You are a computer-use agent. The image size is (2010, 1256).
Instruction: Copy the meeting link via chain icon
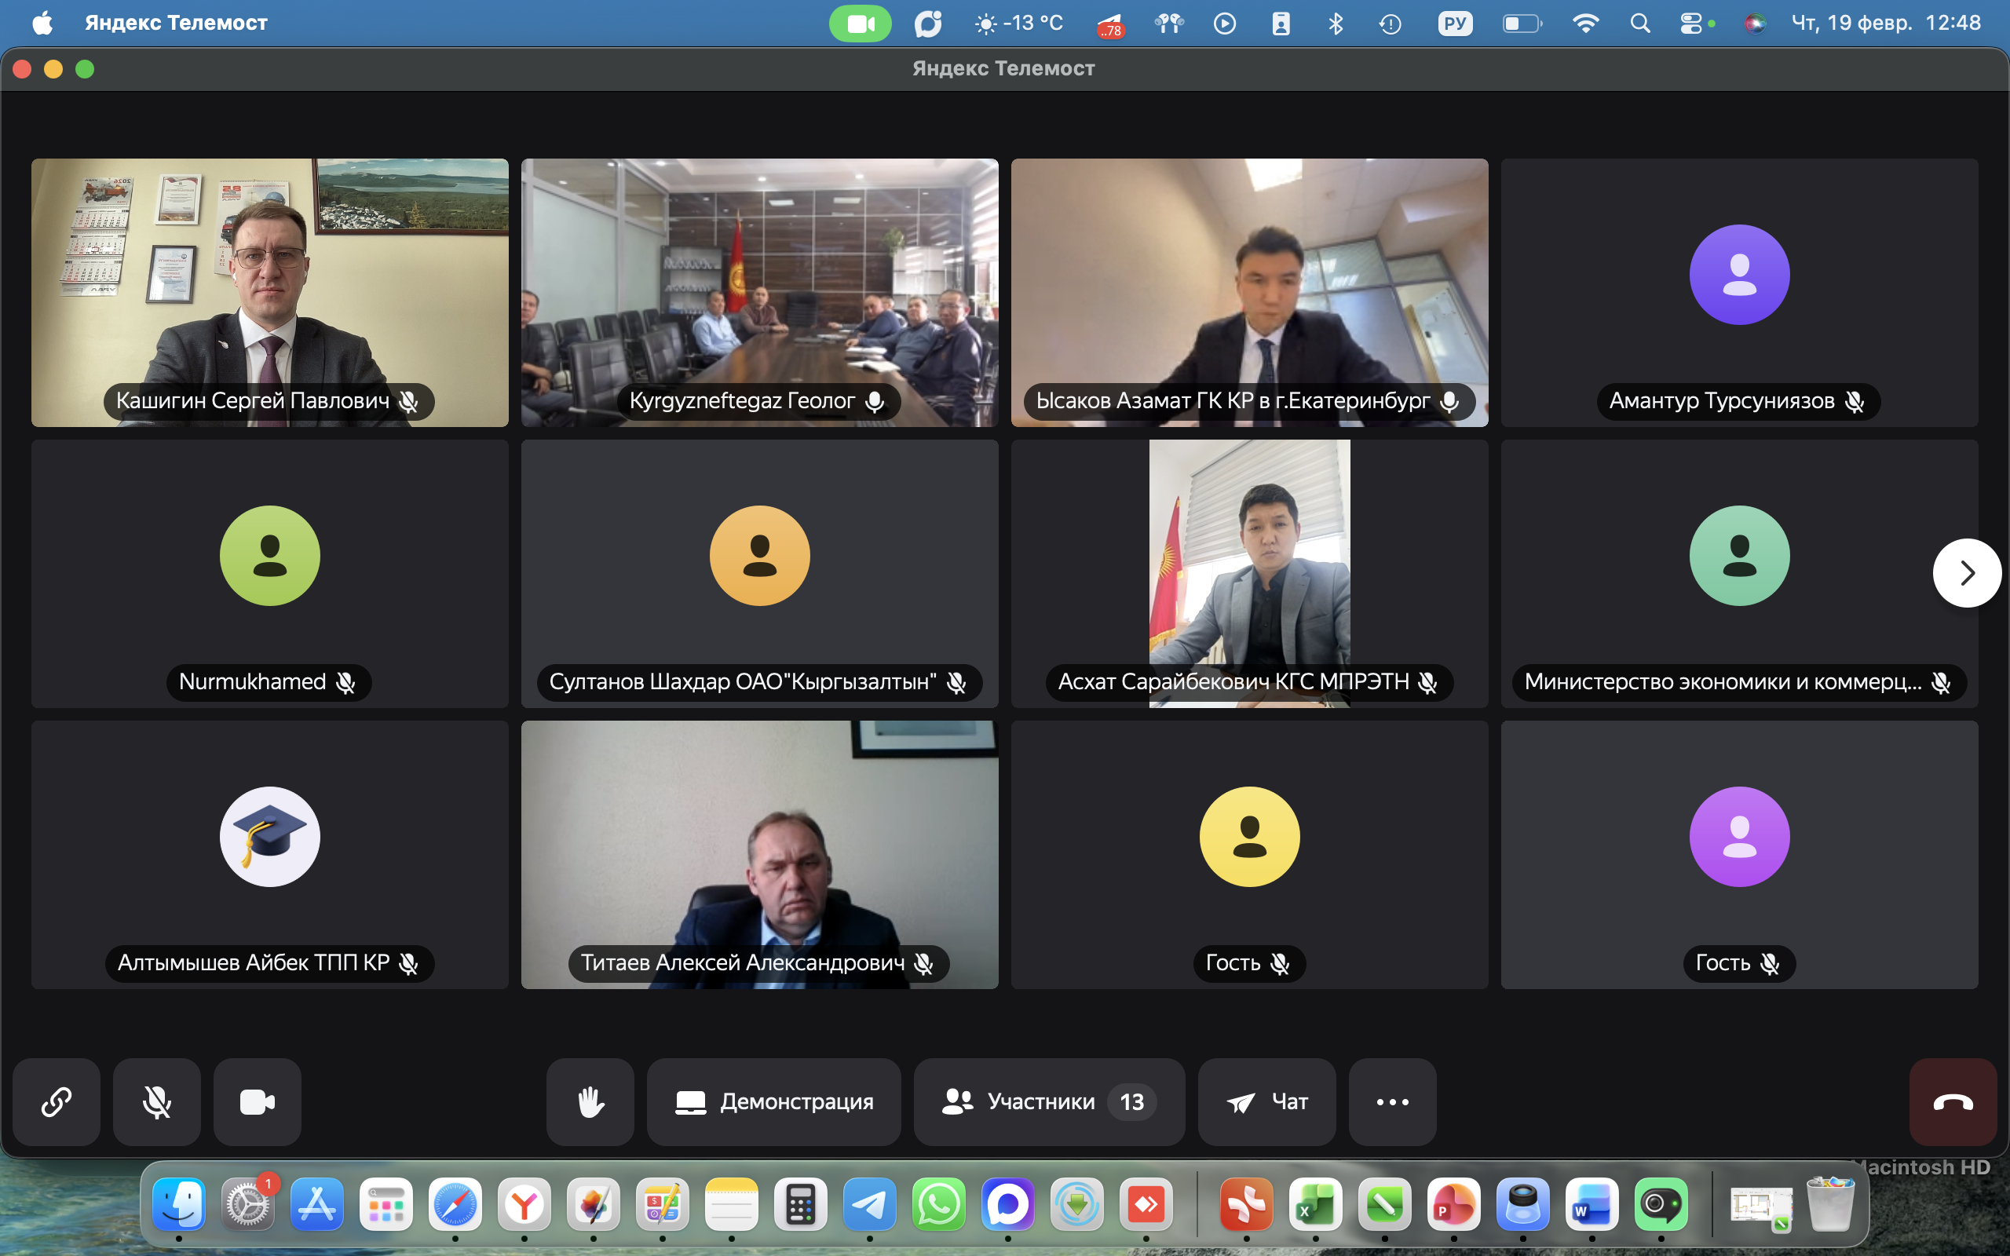[x=57, y=1101]
